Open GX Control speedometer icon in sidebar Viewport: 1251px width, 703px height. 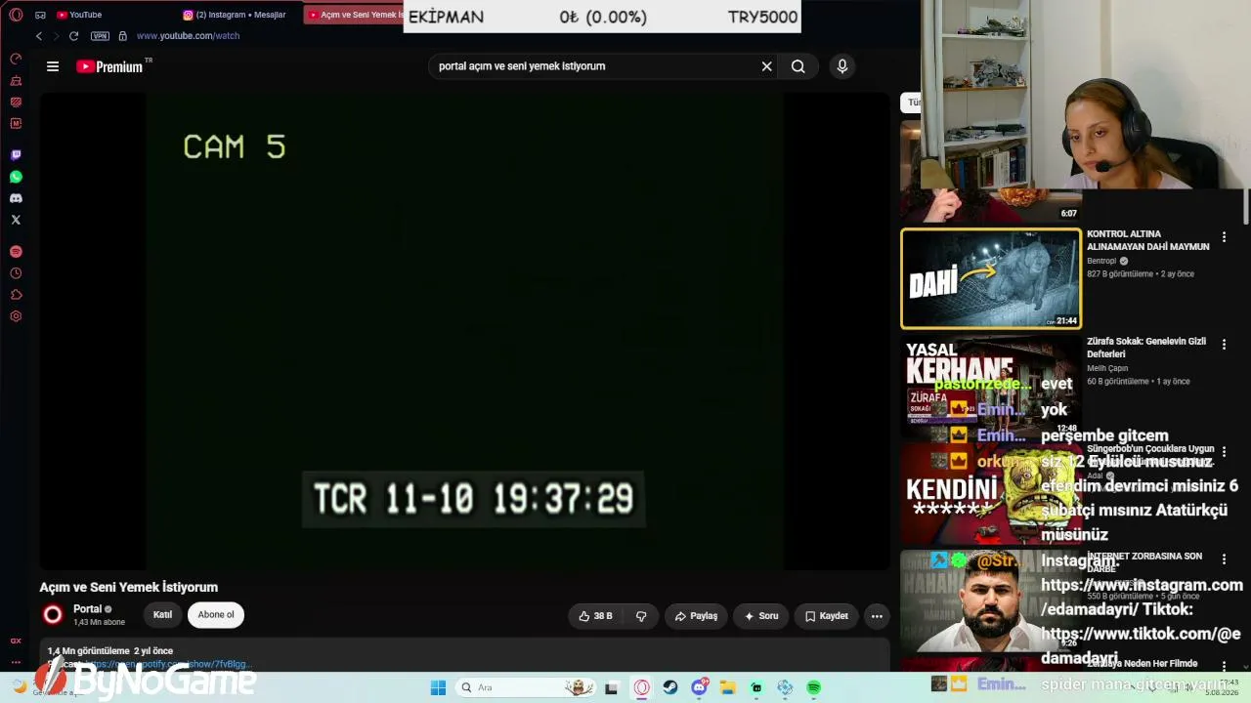pyautogui.click(x=16, y=59)
